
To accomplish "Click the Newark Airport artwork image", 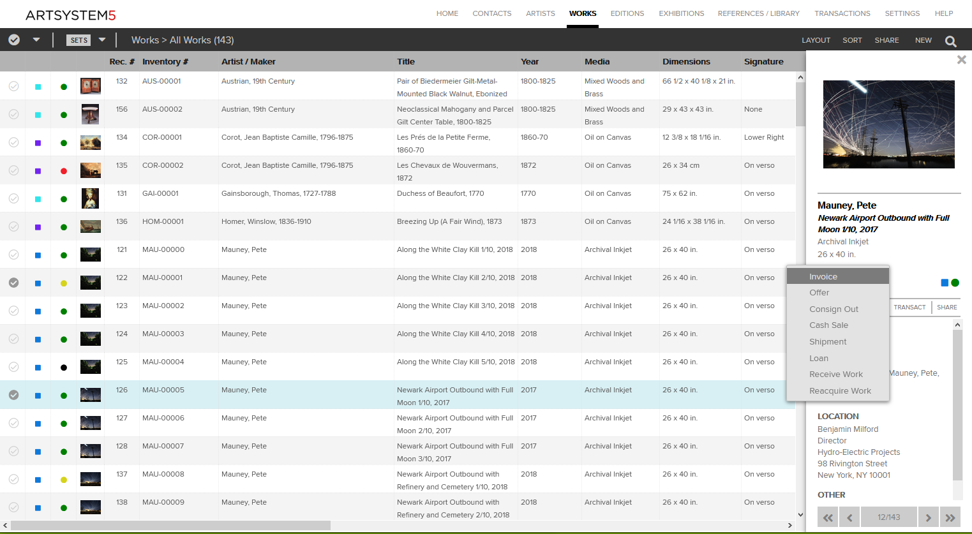I will point(889,124).
